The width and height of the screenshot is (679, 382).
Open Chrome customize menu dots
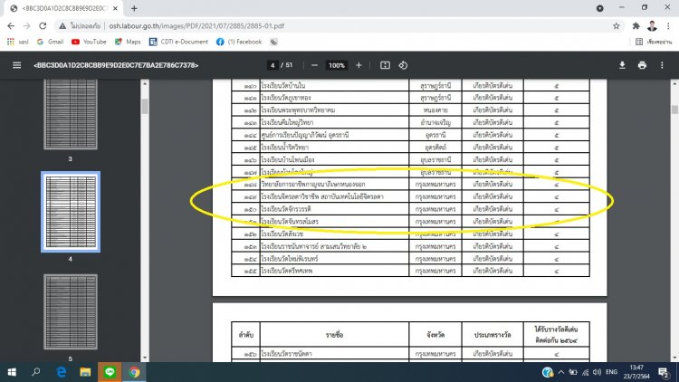point(669,26)
